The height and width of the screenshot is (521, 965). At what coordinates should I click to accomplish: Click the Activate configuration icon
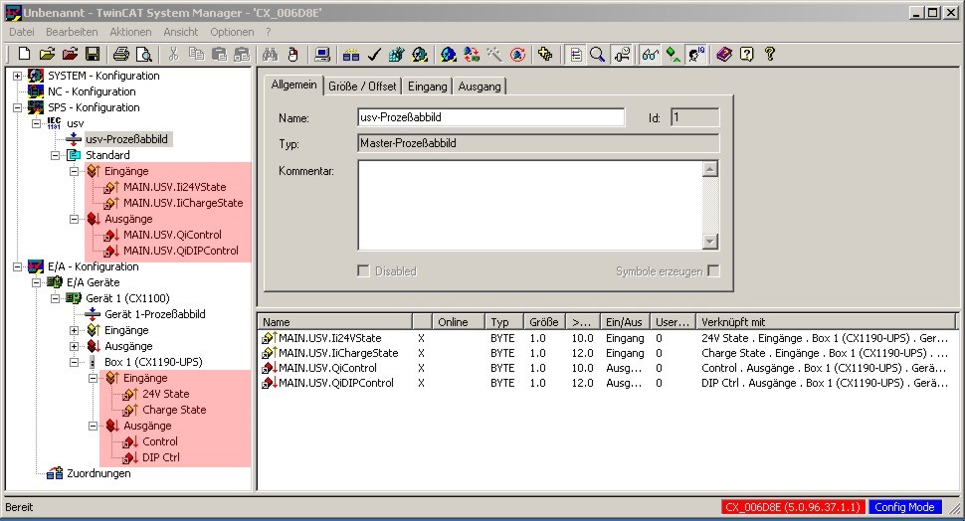click(x=396, y=54)
